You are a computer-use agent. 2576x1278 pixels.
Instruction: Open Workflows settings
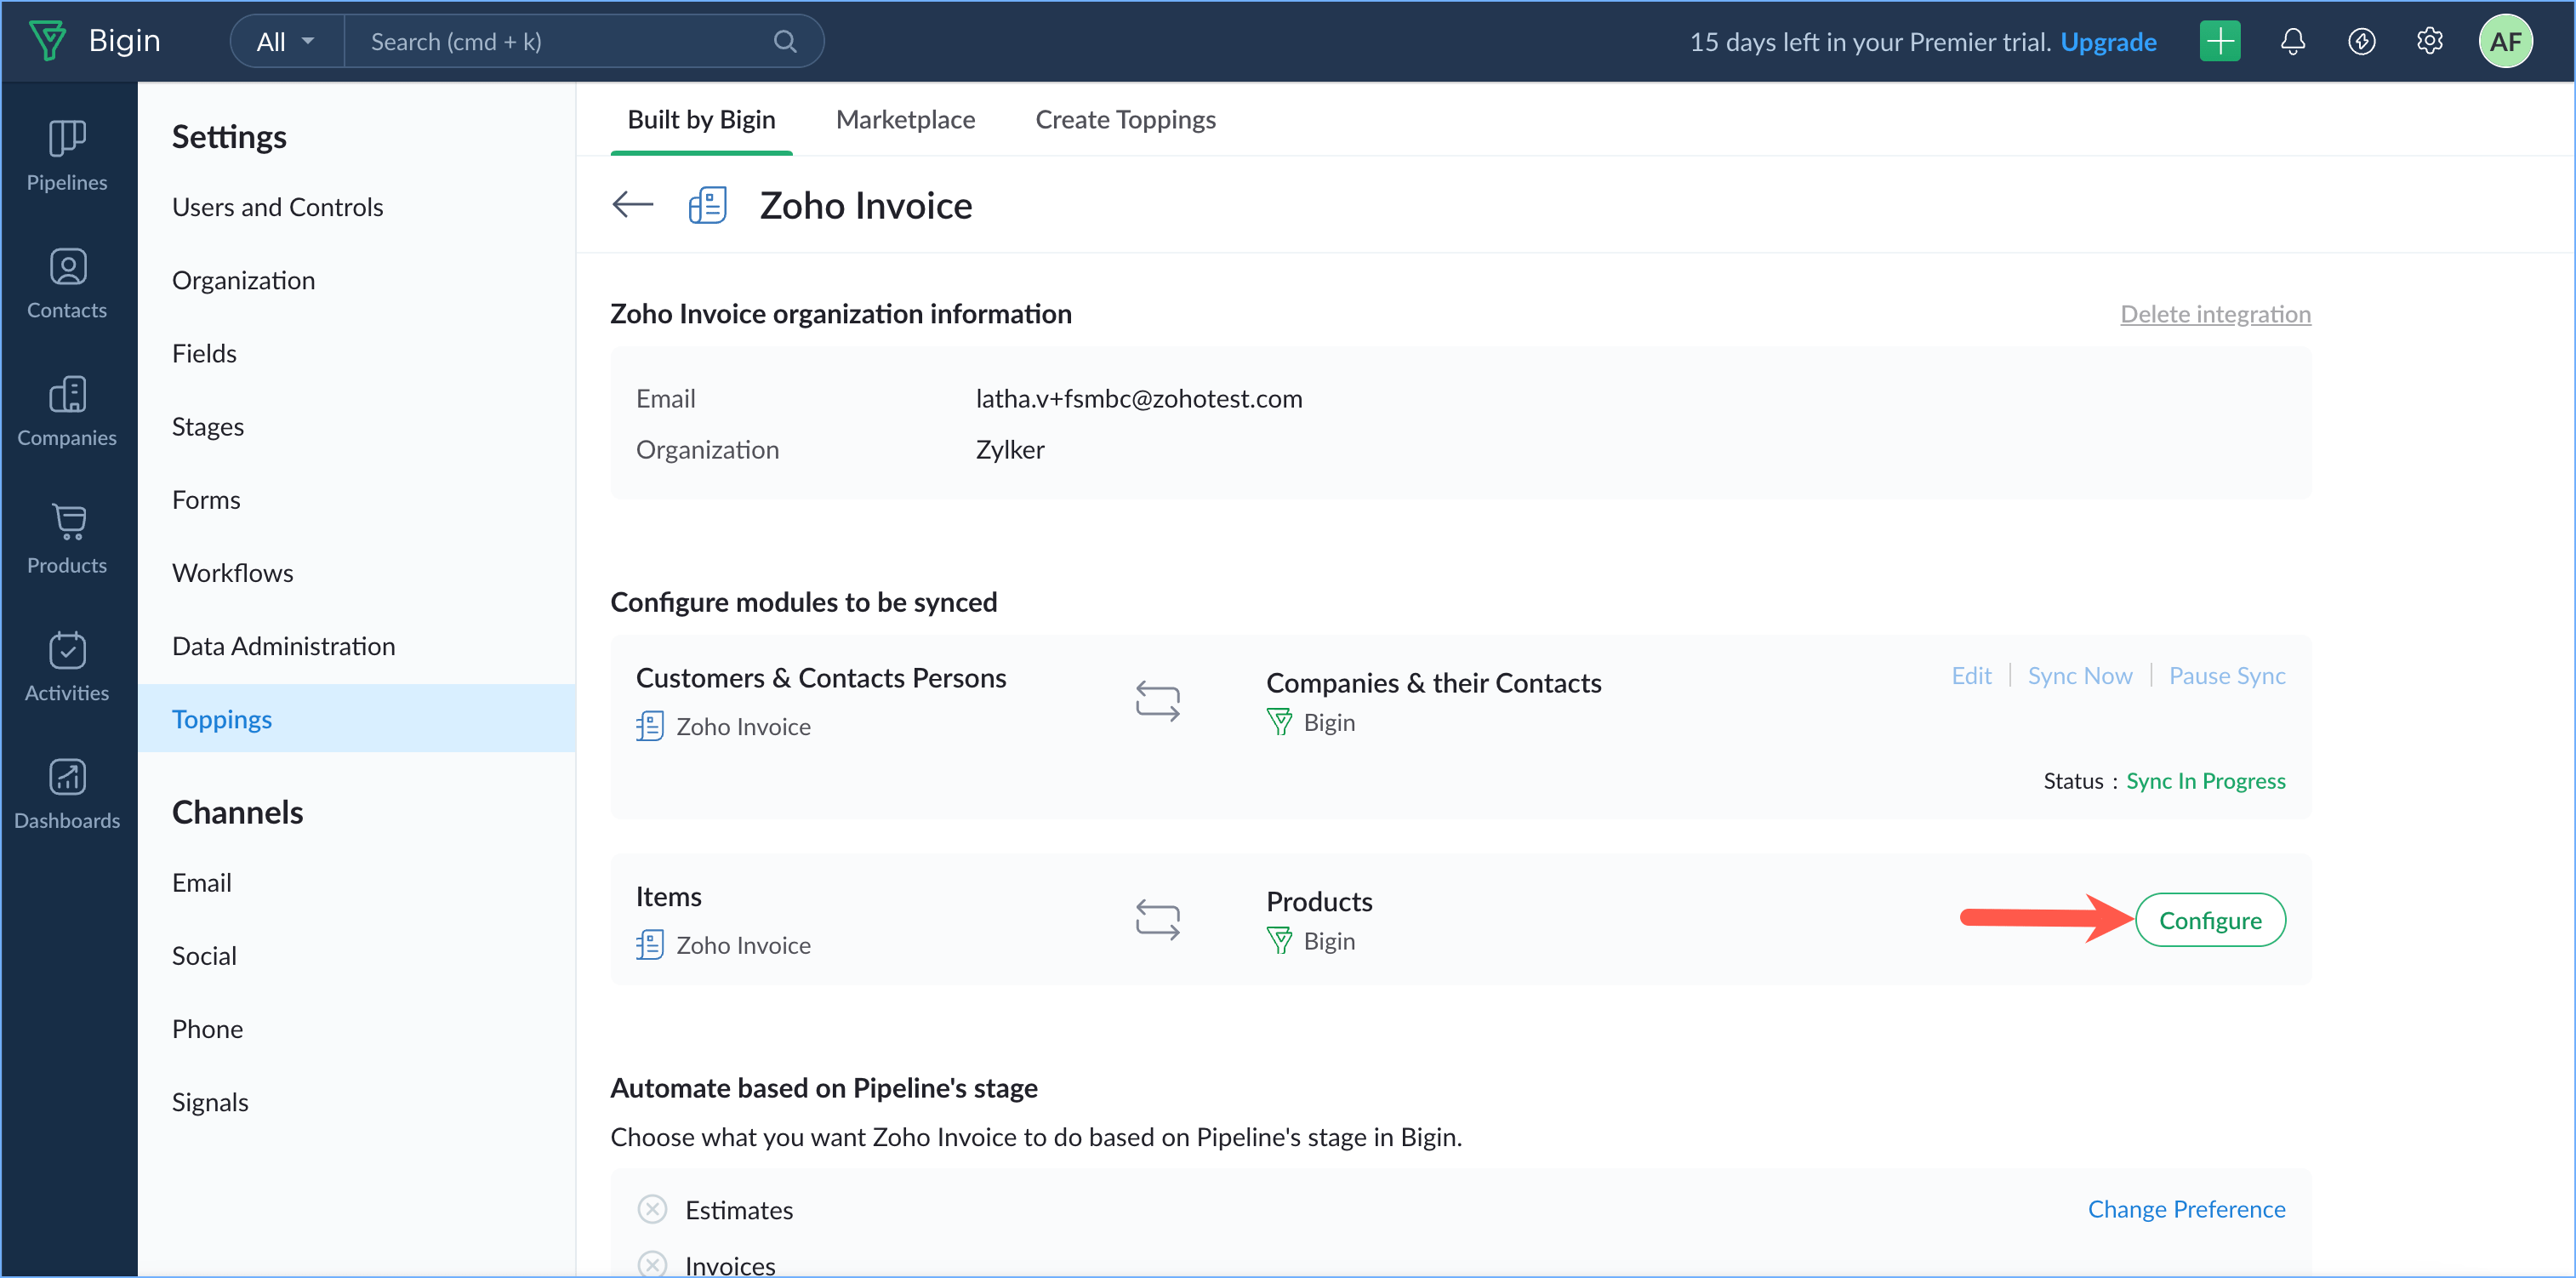pos(232,572)
